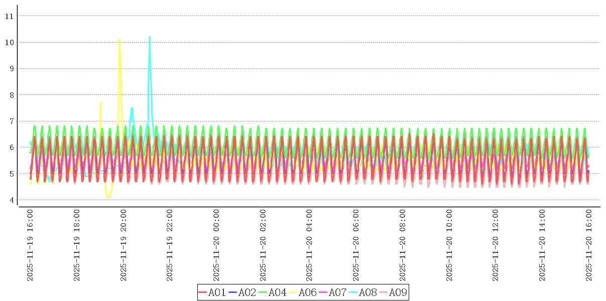This screenshot has height=301, width=606.
Task: Click the yellow dip bottom near value 4
Action: click(x=108, y=197)
